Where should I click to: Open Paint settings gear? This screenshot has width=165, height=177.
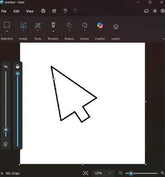[163, 11]
